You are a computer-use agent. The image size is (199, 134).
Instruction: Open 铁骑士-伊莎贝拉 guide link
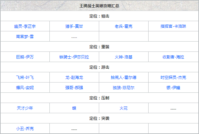(74, 57)
